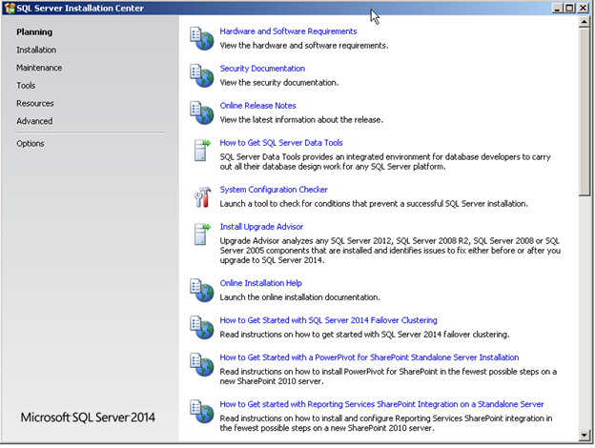Click text 'View the security documentation.'
Viewport: 595px width, 448px height.
279,83
